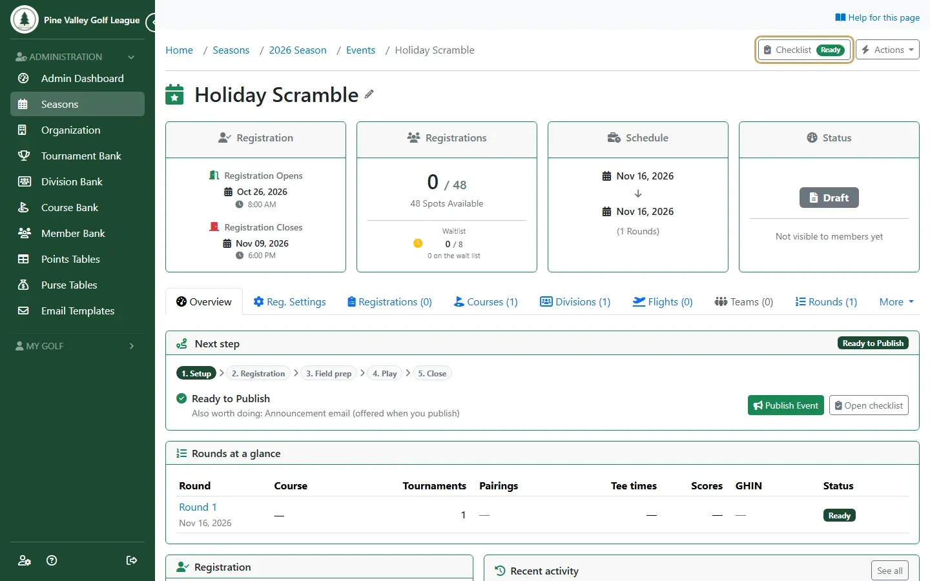
Task: Click the Member Bank people icon
Action: 24,233
